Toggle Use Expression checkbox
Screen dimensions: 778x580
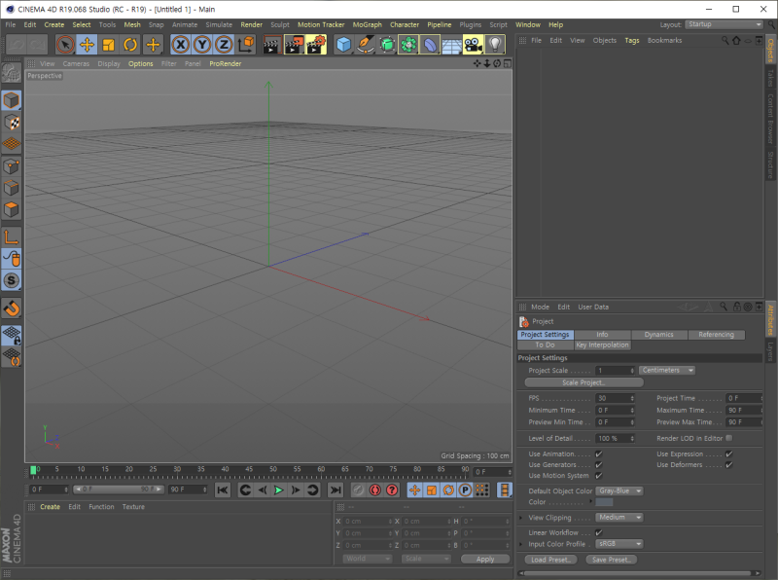tap(728, 453)
